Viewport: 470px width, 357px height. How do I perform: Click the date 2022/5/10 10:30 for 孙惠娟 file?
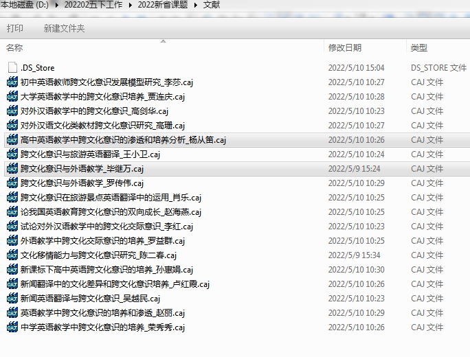click(356, 270)
